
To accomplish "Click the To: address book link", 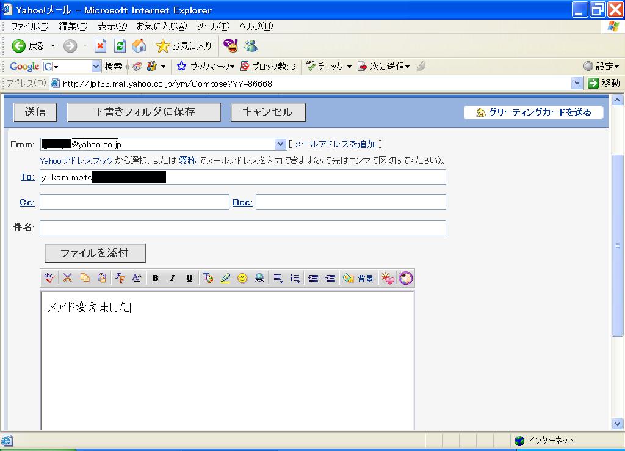I will tap(27, 177).
